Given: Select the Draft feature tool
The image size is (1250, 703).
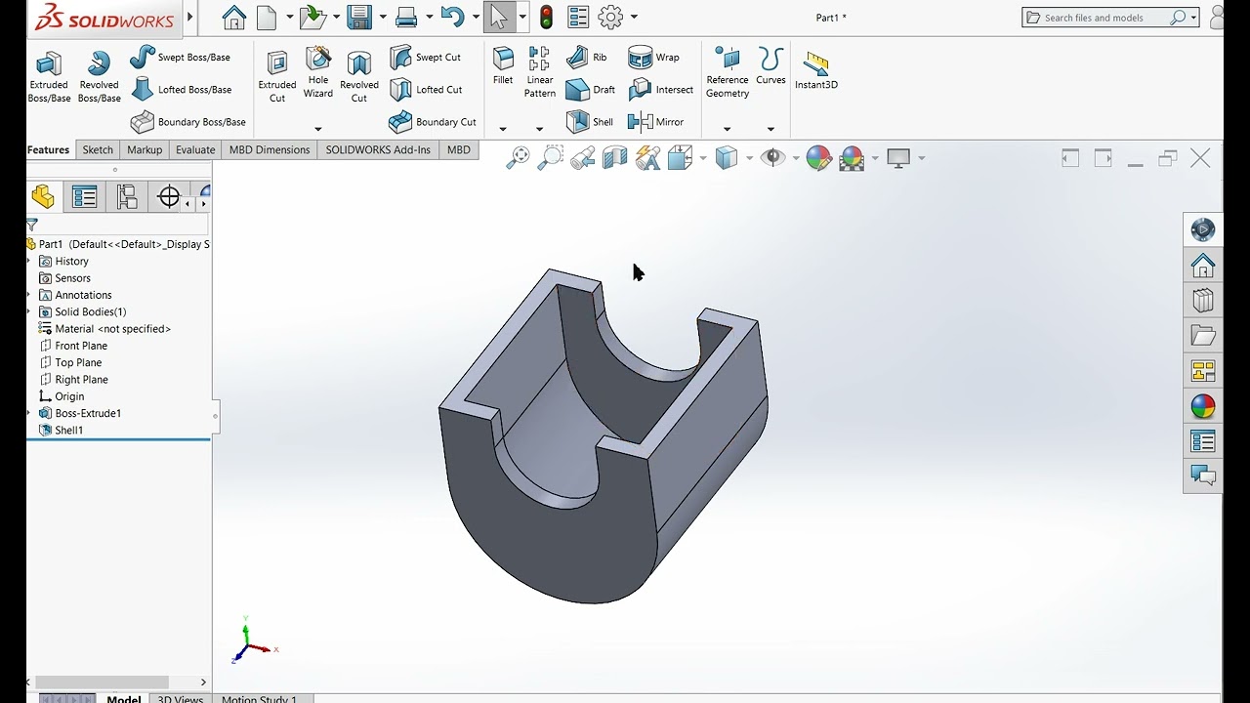Looking at the screenshot, I should pos(591,90).
